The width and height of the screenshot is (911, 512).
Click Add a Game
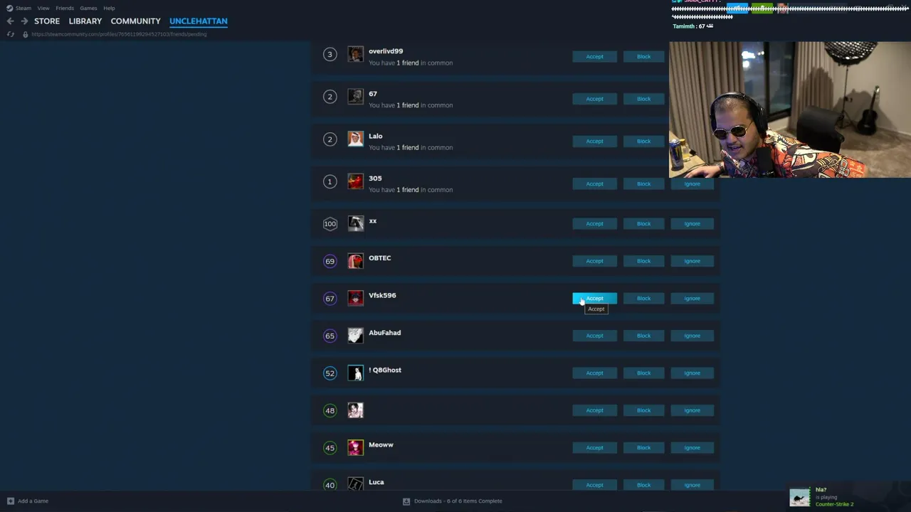click(28, 501)
